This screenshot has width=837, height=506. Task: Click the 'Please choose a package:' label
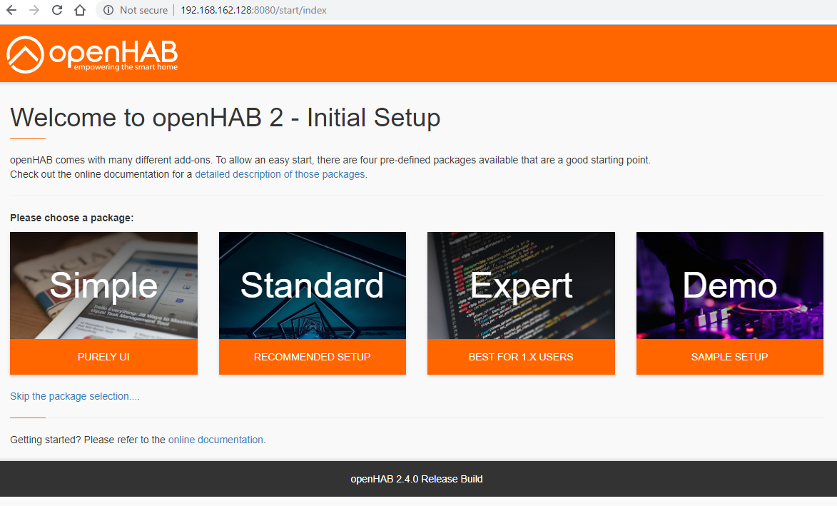72,218
